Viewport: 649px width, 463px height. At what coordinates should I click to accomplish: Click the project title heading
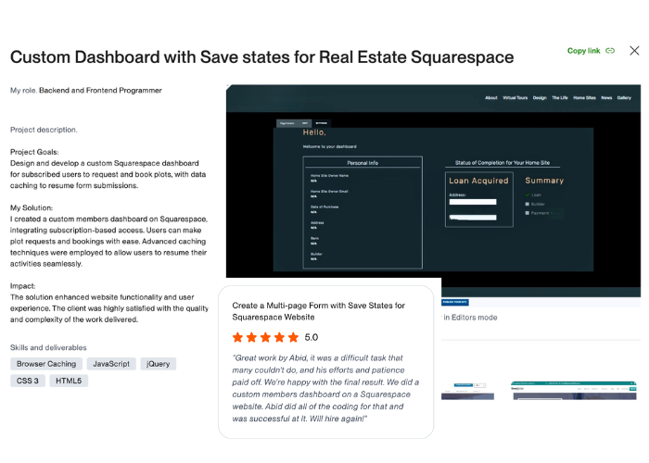262,57
